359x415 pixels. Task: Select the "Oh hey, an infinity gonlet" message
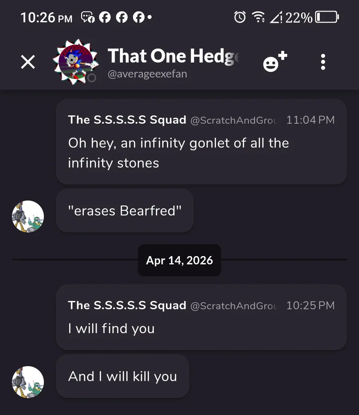[x=178, y=153]
